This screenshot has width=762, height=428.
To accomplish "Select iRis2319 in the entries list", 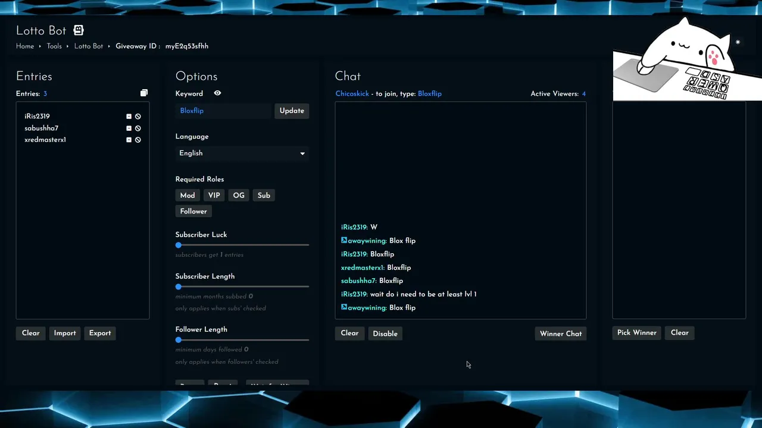I will click(x=37, y=117).
